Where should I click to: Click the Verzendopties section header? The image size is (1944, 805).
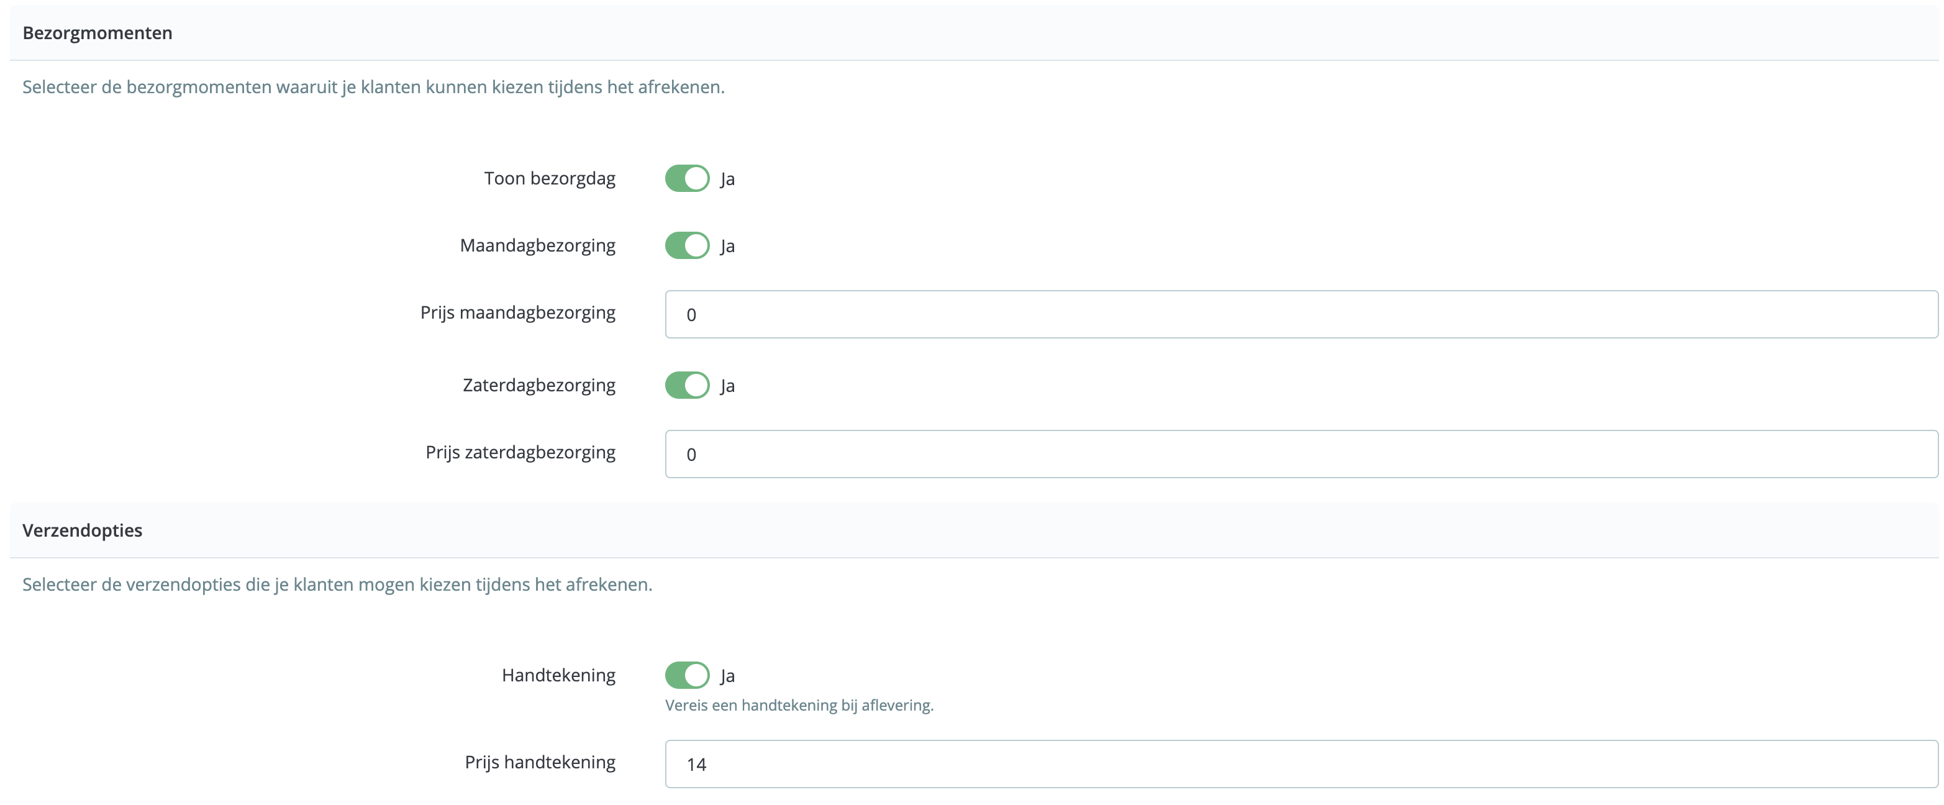pos(82,530)
